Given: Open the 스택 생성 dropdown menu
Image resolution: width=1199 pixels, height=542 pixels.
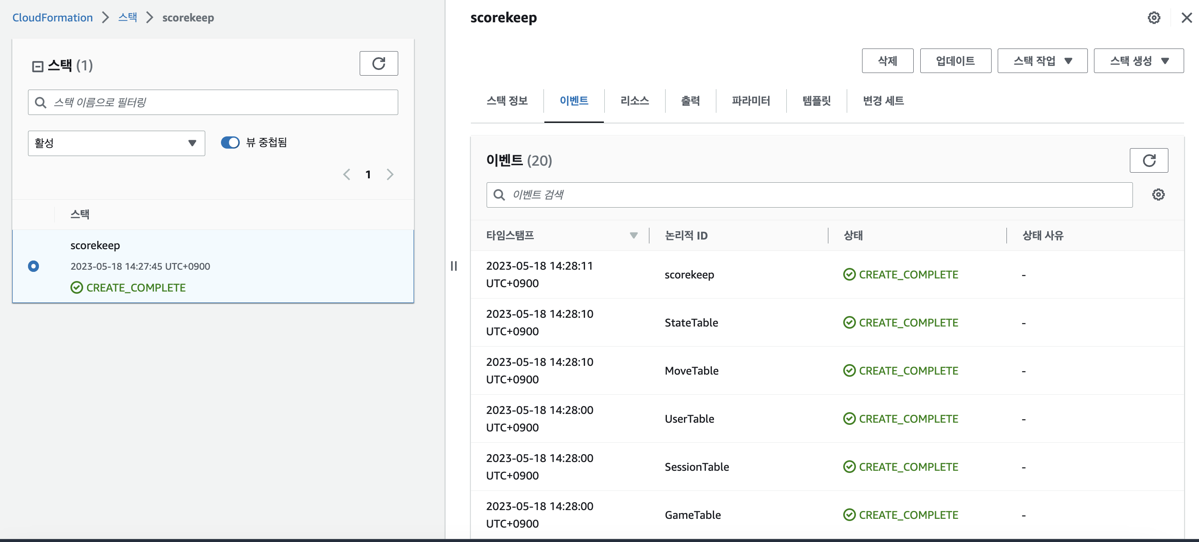Looking at the screenshot, I should [1138, 61].
